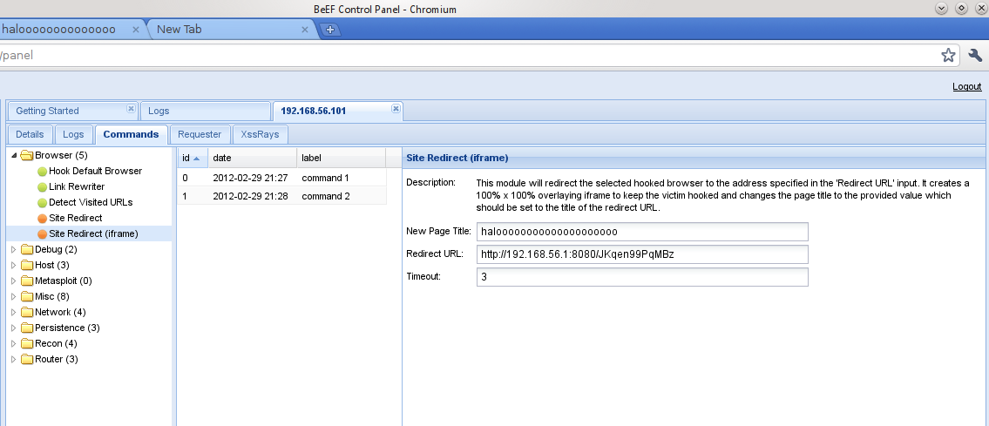Click green status dot of Link Rewriter
The image size is (989, 426).
[x=42, y=187]
